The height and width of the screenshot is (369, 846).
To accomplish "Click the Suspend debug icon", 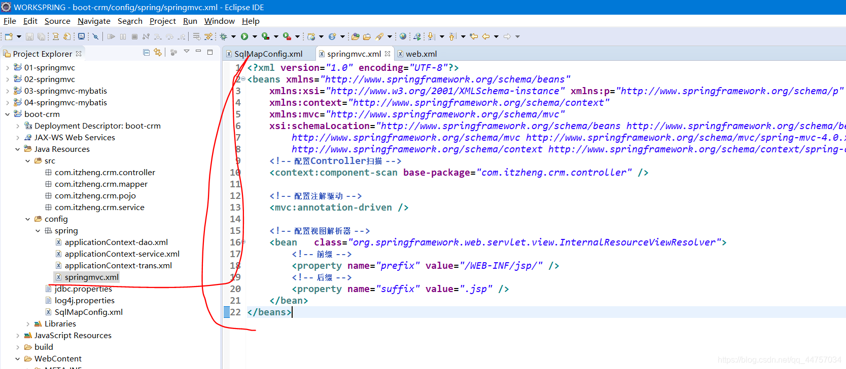I will click(x=123, y=36).
